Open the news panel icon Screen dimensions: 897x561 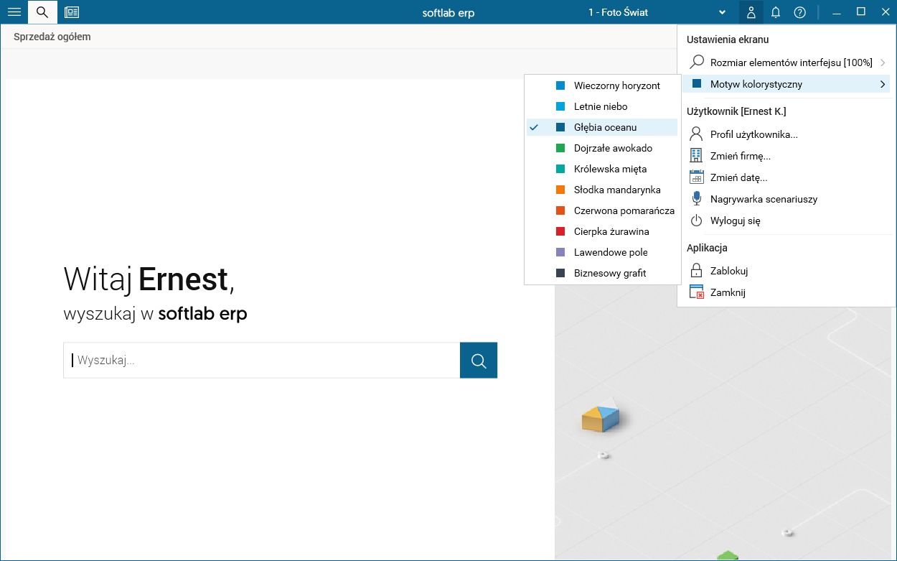point(72,12)
